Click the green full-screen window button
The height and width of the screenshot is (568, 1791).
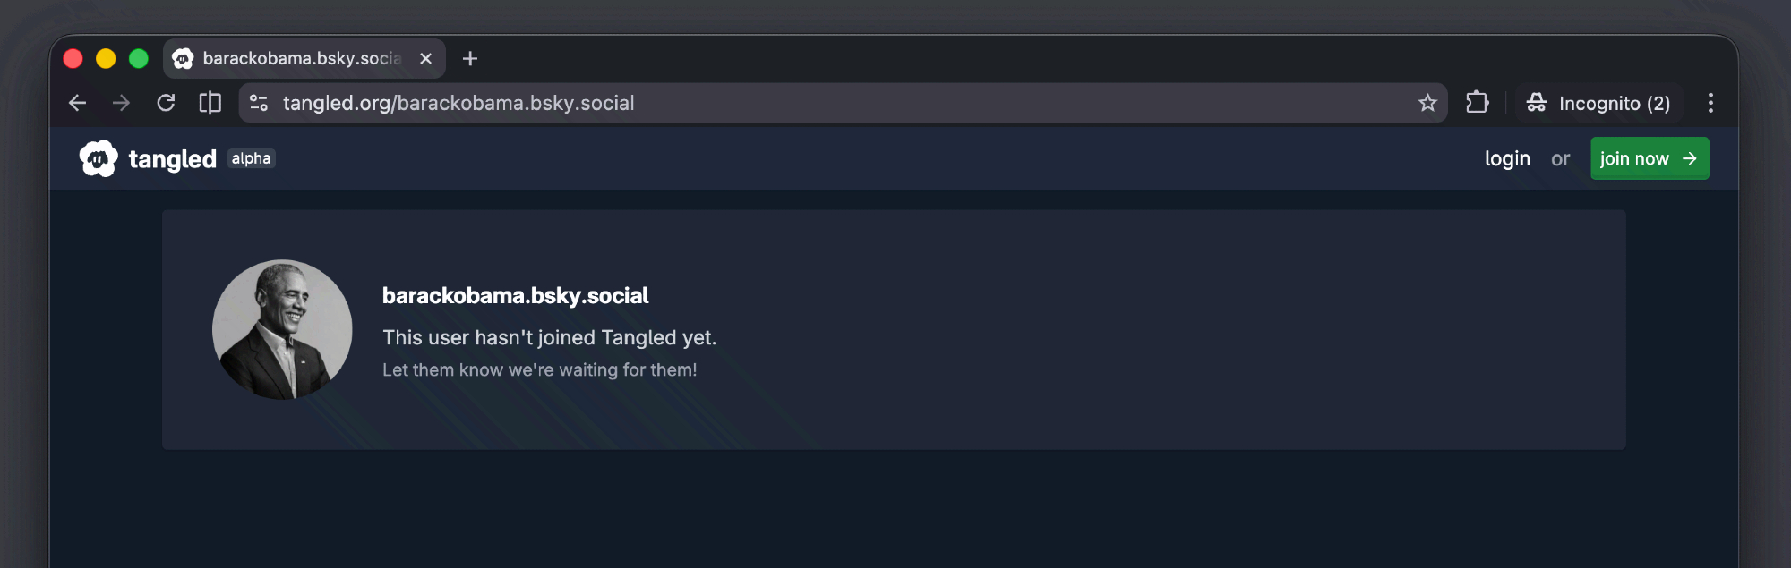pyautogui.click(x=139, y=58)
